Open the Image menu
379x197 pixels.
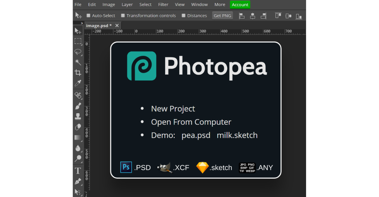[x=109, y=4]
